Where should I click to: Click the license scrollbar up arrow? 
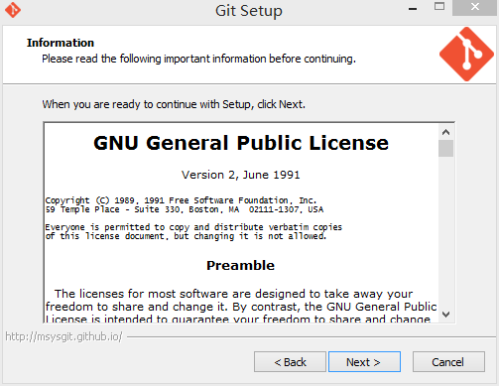pyautogui.click(x=445, y=132)
